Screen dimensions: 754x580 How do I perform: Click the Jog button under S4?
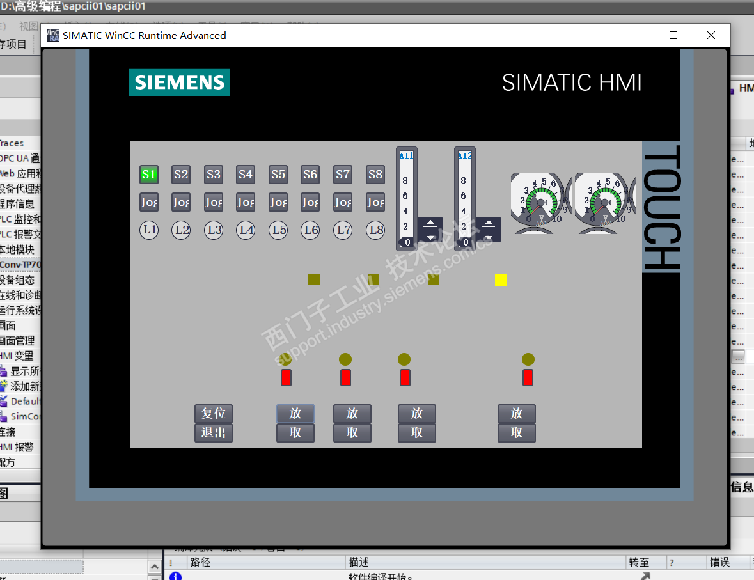pos(246,203)
